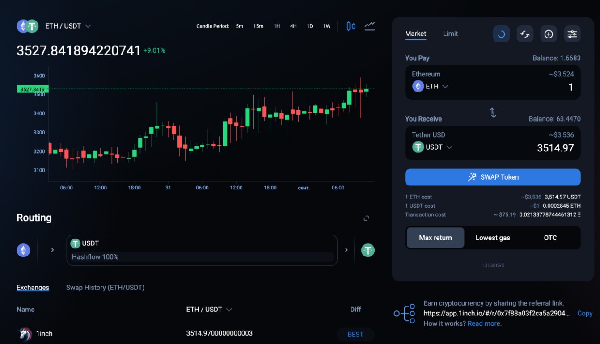Click the Name column header
Image resolution: width=600 pixels, height=344 pixels.
click(25, 309)
